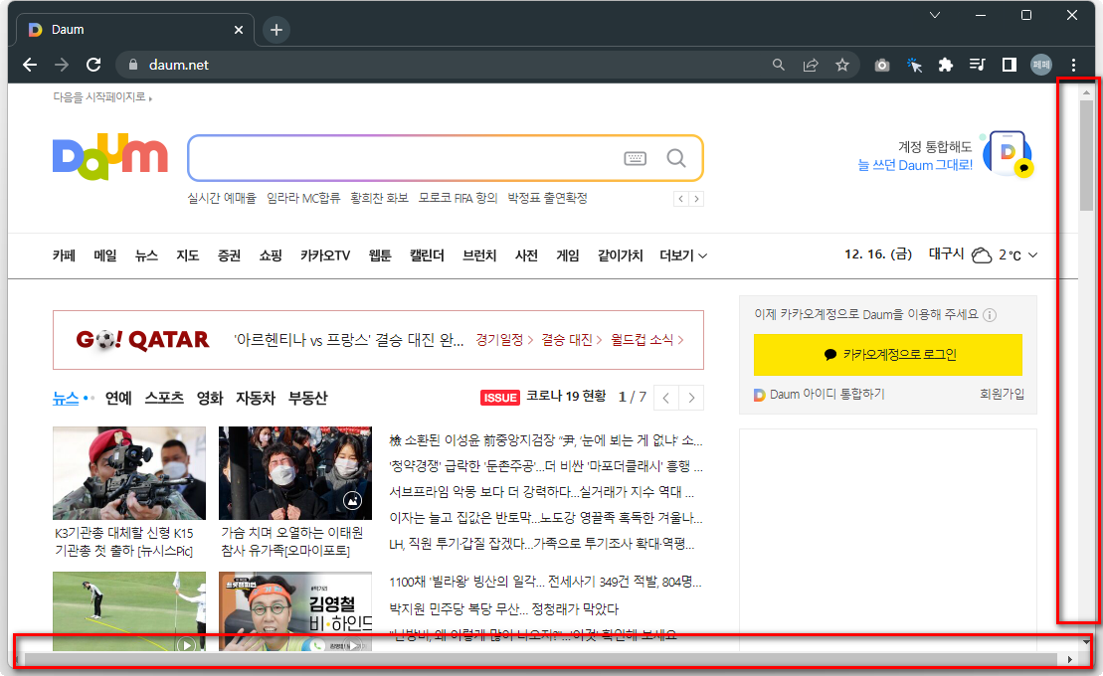This screenshot has height=676, width=1103.
Task: Open the Extensions puzzle piece menu
Action: coord(946,65)
